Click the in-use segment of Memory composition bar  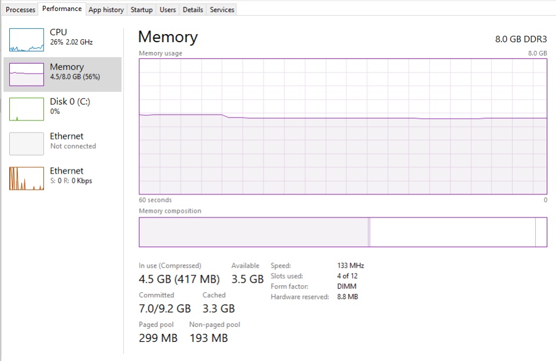[x=254, y=232]
